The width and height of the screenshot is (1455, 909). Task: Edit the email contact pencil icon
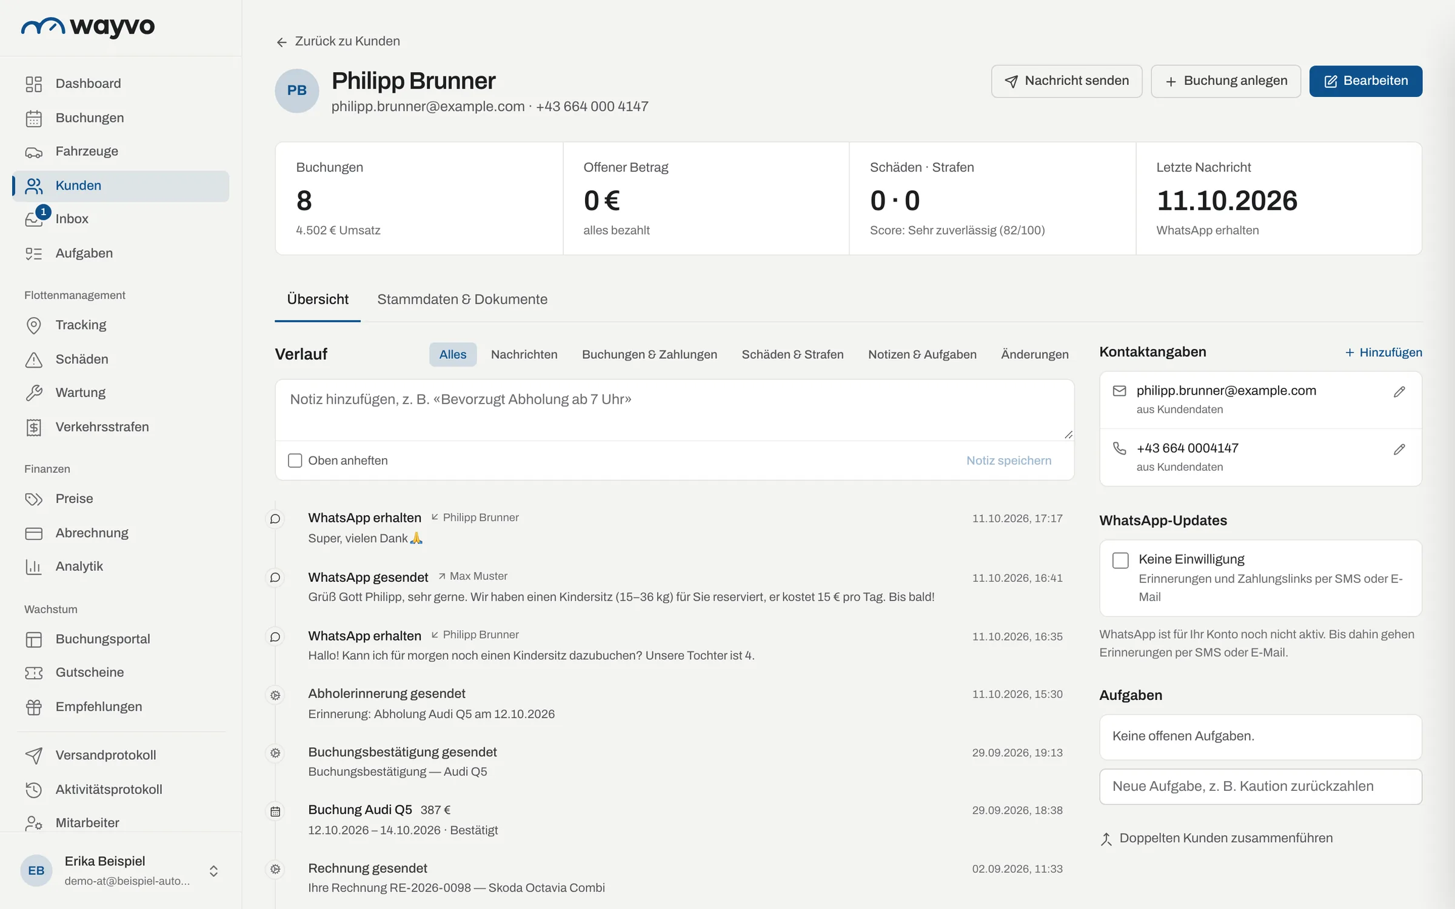(x=1399, y=392)
